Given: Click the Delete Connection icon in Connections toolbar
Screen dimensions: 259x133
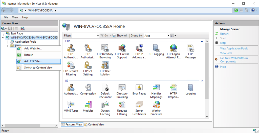Looking at the screenshot, I should coord(23,29).
